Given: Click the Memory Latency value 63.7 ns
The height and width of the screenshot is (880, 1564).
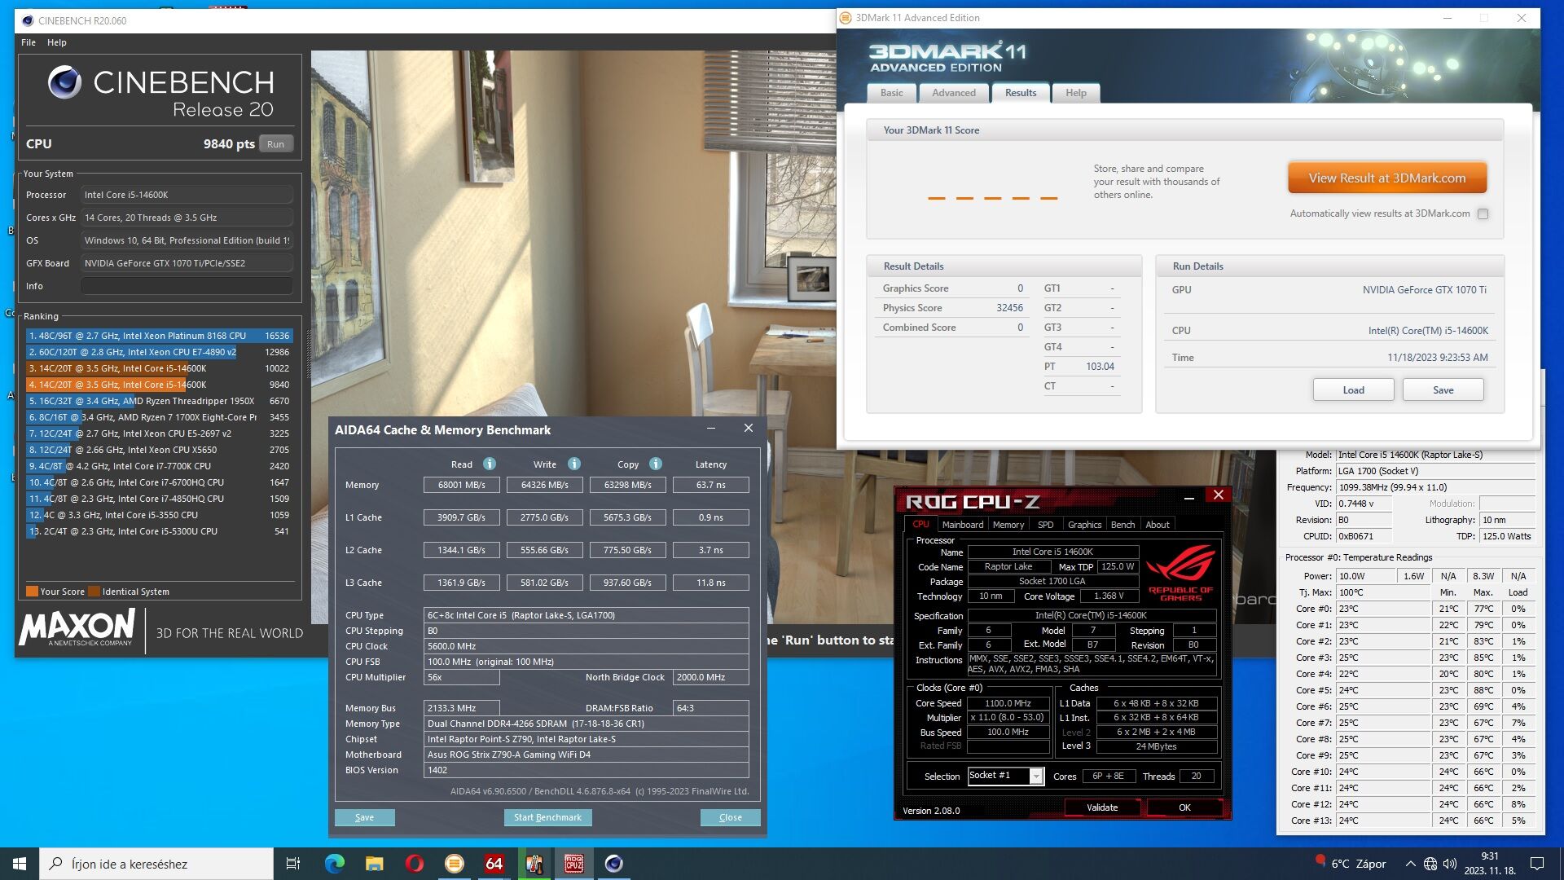Looking at the screenshot, I should click(x=710, y=485).
